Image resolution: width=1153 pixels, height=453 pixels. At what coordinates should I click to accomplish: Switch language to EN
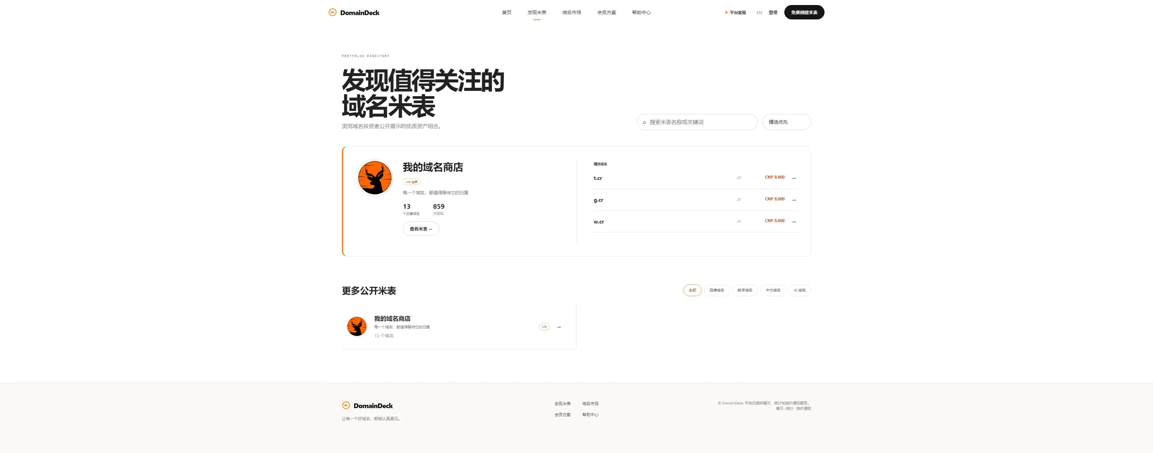pyautogui.click(x=759, y=12)
